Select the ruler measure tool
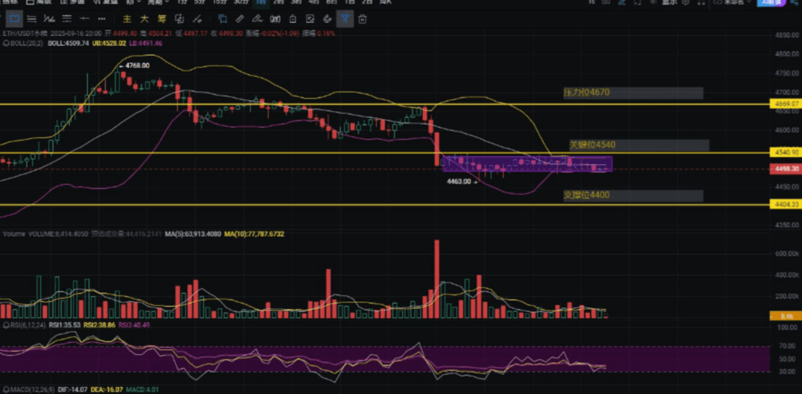The width and height of the screenshot is (802, 394). point(240,19)
